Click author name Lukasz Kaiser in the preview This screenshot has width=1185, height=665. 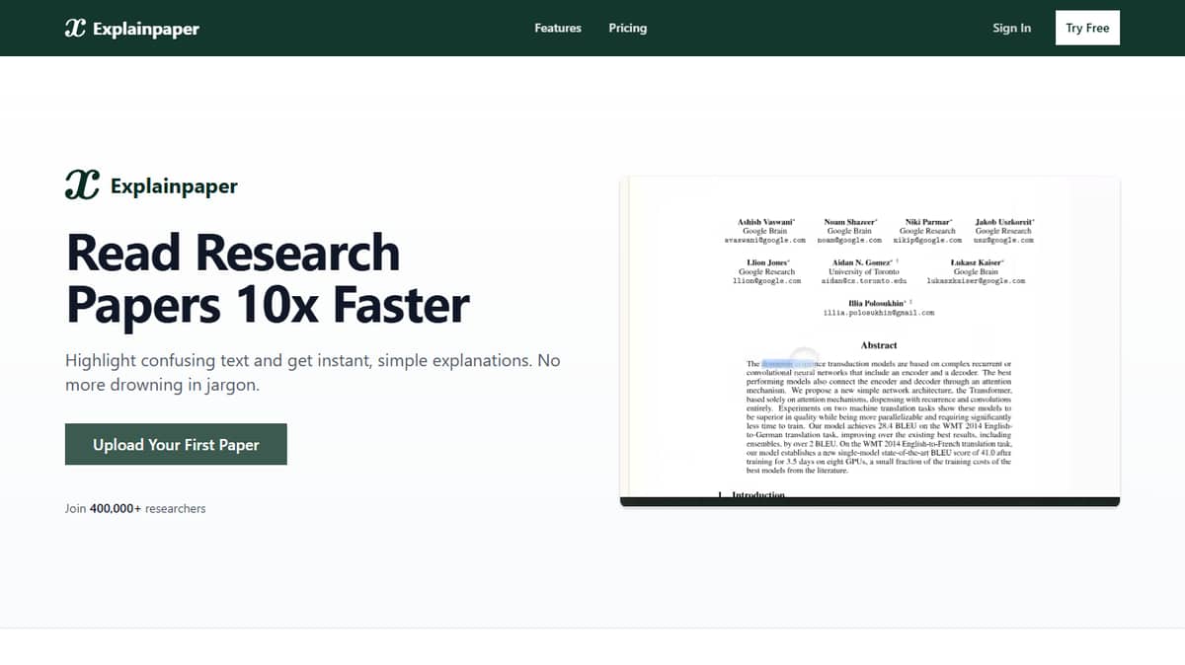(977, 262)
